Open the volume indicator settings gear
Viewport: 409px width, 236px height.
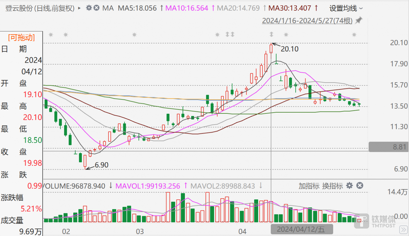pos(349,186)
